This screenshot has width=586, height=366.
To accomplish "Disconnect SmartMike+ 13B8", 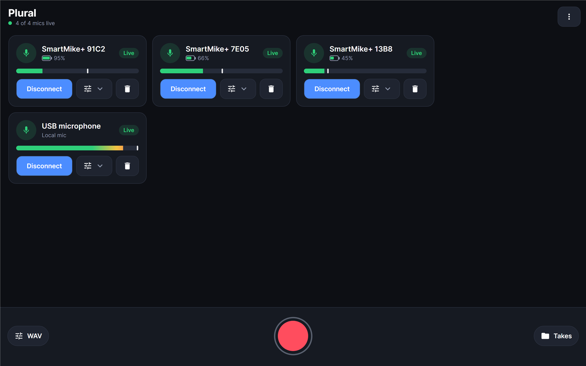I will click(x=332, y=89).
